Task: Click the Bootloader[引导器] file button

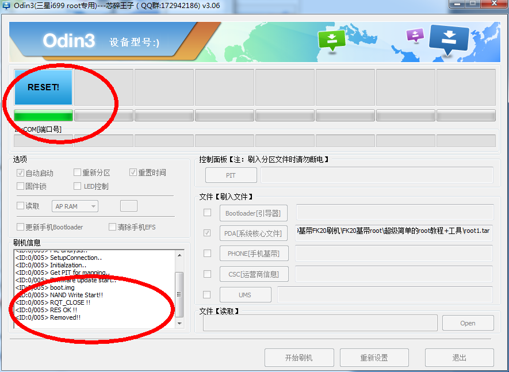Action: (253, 213)
